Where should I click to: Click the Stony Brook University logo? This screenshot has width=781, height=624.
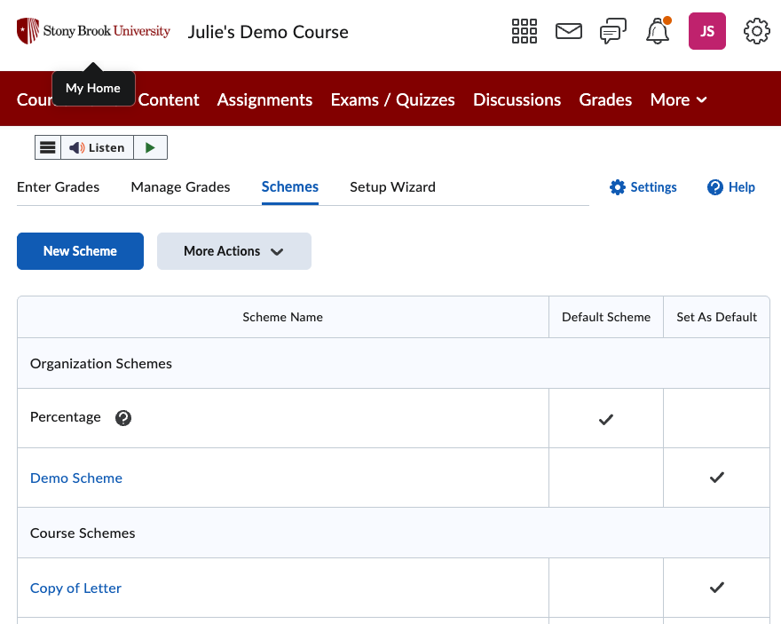pyautogui.click(x=94, y=31)
